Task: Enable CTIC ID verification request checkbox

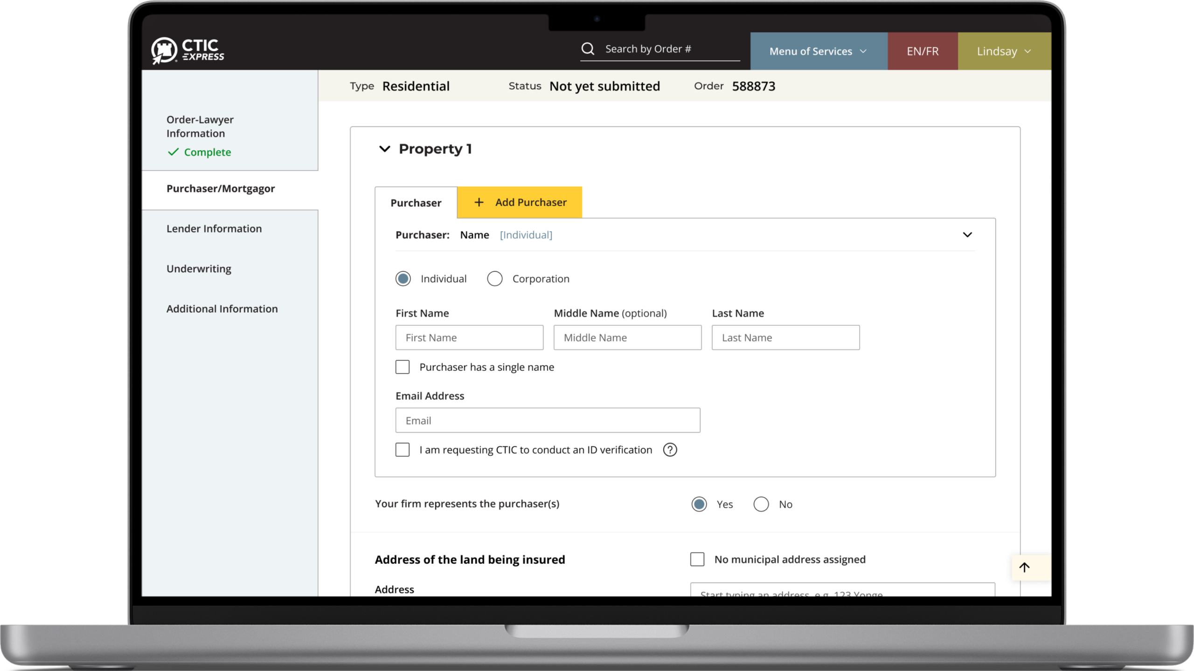Action: pyautogui.click(x=403, y=450)
